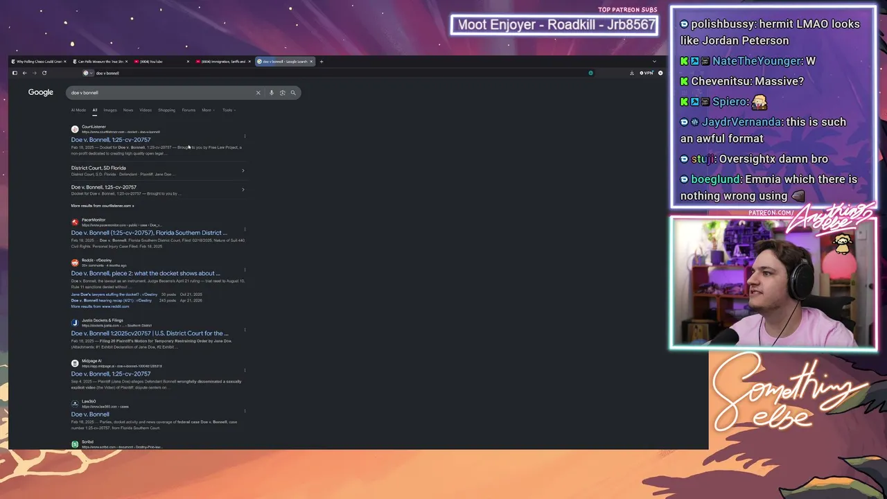Expand the 'Doe v. Bonnell, 1:25-cv-20757' sub-result chevron
Image resolution: width=887 pixels, height=499 pixels.
[x=243, y=190]
